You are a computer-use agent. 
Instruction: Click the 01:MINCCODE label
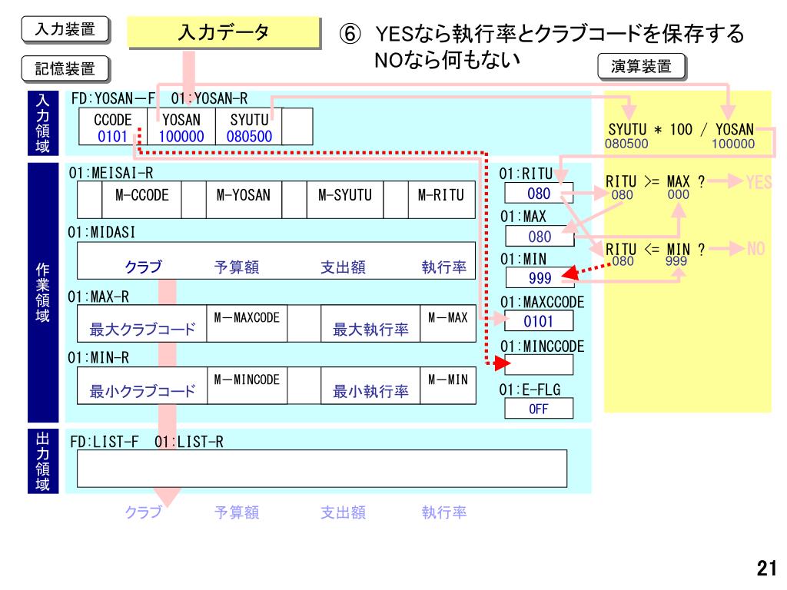pos(542,346)
